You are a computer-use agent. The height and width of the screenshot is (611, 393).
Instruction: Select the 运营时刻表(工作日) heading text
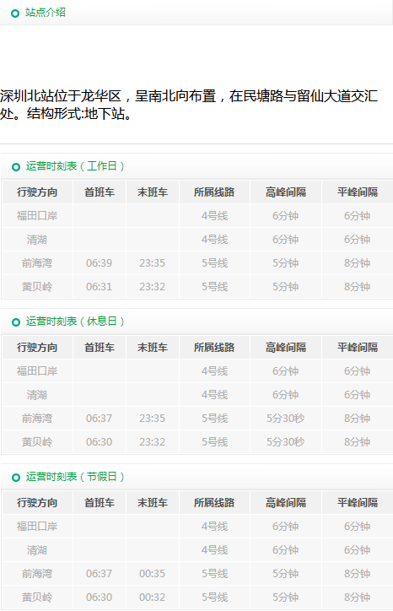click(75, 166)
